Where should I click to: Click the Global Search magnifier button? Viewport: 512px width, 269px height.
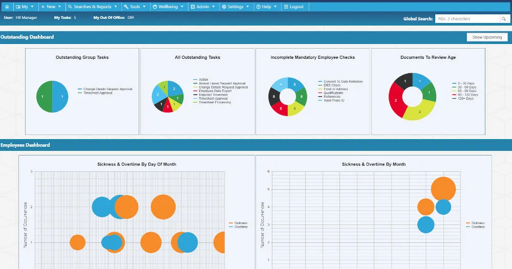[504, 19]
